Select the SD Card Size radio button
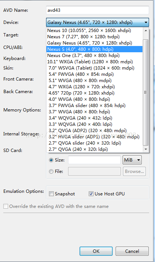Screen dimensions: 155x262 coord(51,160)
